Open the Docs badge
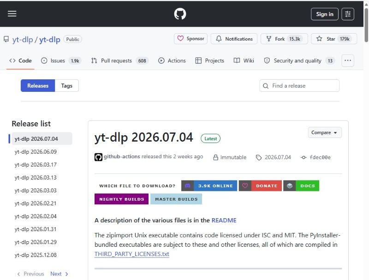The height and width of the screenshot is (280, 369). [301, 186]
